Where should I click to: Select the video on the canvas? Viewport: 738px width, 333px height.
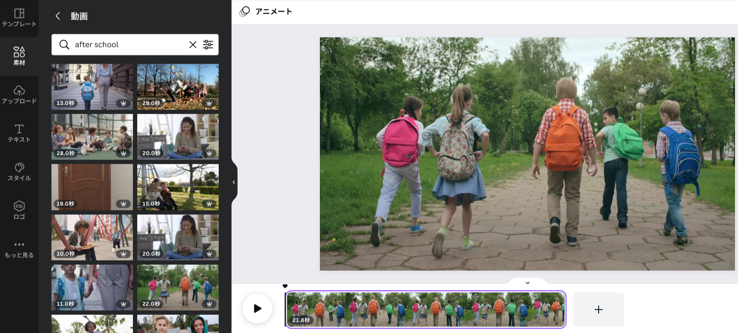527,154
